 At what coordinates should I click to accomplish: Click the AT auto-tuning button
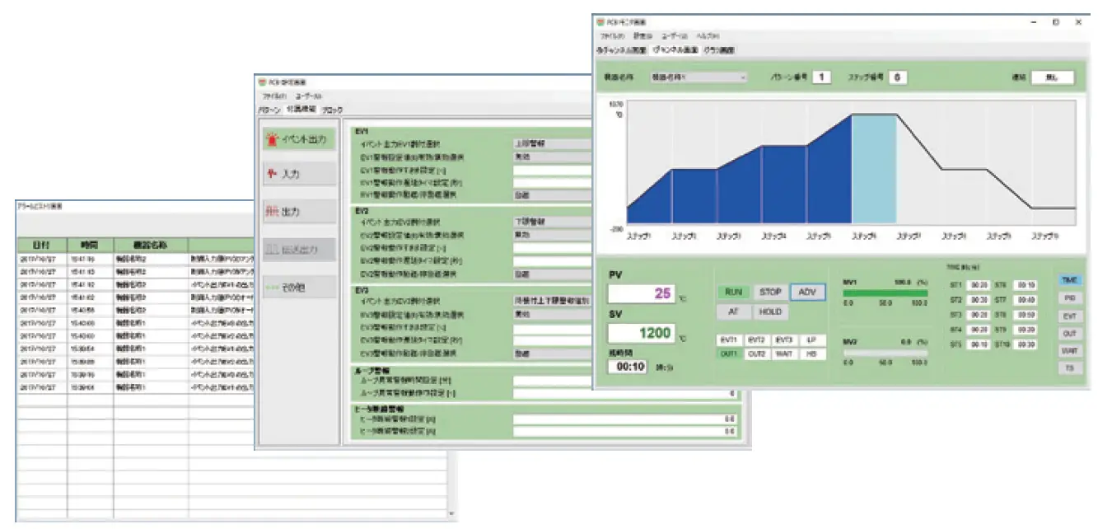[x=732, y=312]
